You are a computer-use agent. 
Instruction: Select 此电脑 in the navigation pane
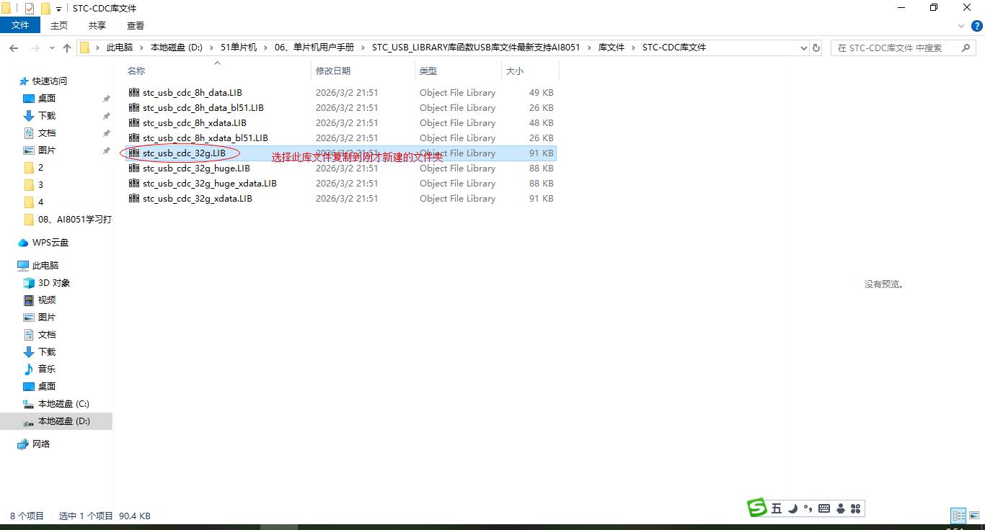pyautogui.click(x=45, y=266)
